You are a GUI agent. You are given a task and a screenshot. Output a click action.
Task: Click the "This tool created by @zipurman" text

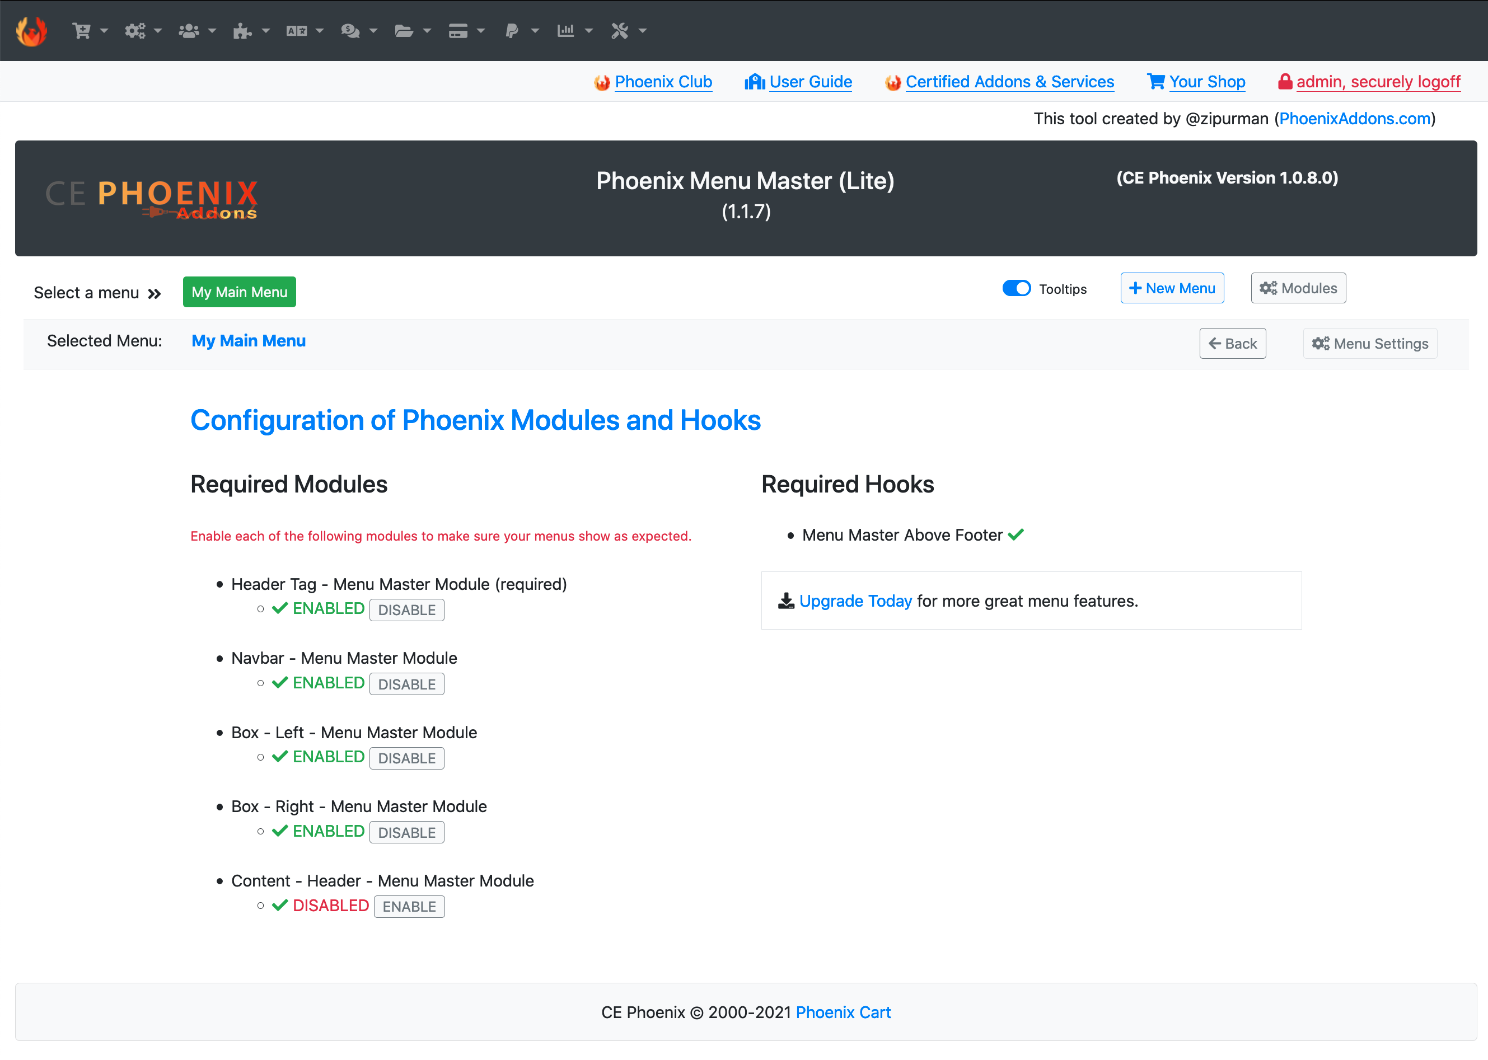tap(1151, 118)
